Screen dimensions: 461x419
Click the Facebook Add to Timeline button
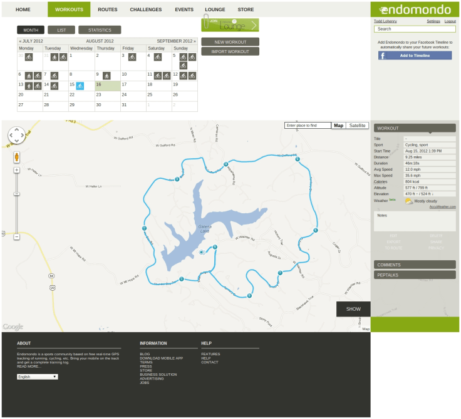coord(415,56)
